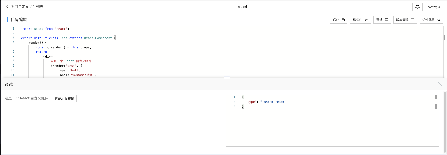Image resolution: width=447 pixels, height=155 pixels.
Task: Click the <div> tag on line 7
Action: click(48, 57)
